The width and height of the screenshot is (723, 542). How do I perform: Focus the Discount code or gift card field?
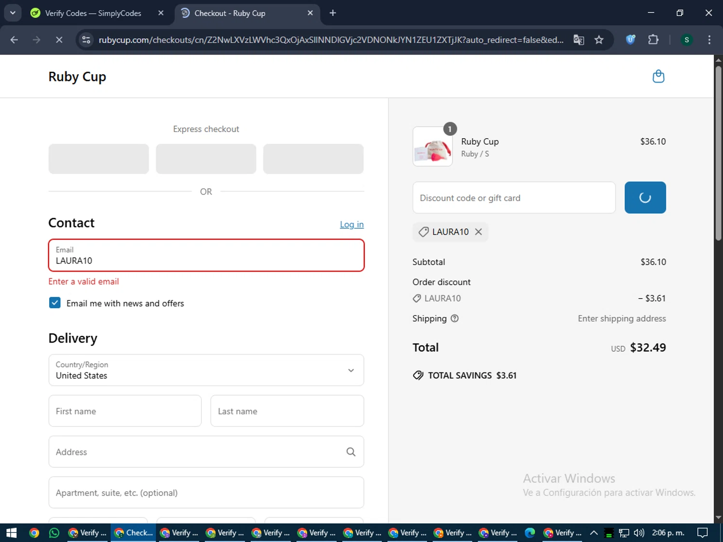(514, 198)
